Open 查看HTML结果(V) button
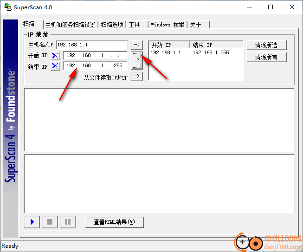The width and height of the screenshot is (303, 252). click(x=115, y=222)
